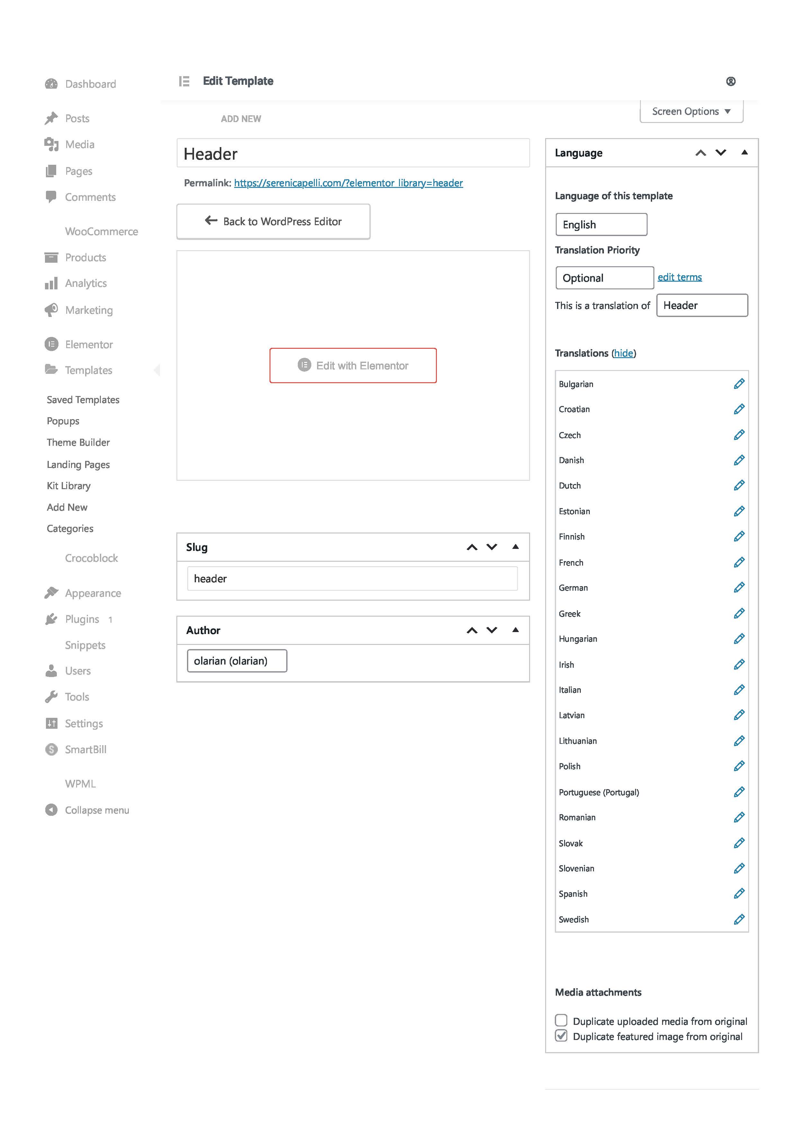This screenshot has width=797, height=1127.
Task: Edit the German translation via pencil icon
Action: pos(739,587)
